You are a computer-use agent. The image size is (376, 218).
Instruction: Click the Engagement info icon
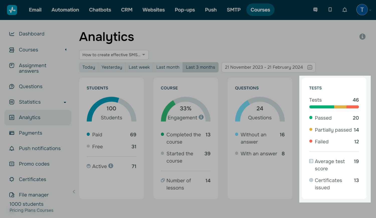tap(201, 117)
